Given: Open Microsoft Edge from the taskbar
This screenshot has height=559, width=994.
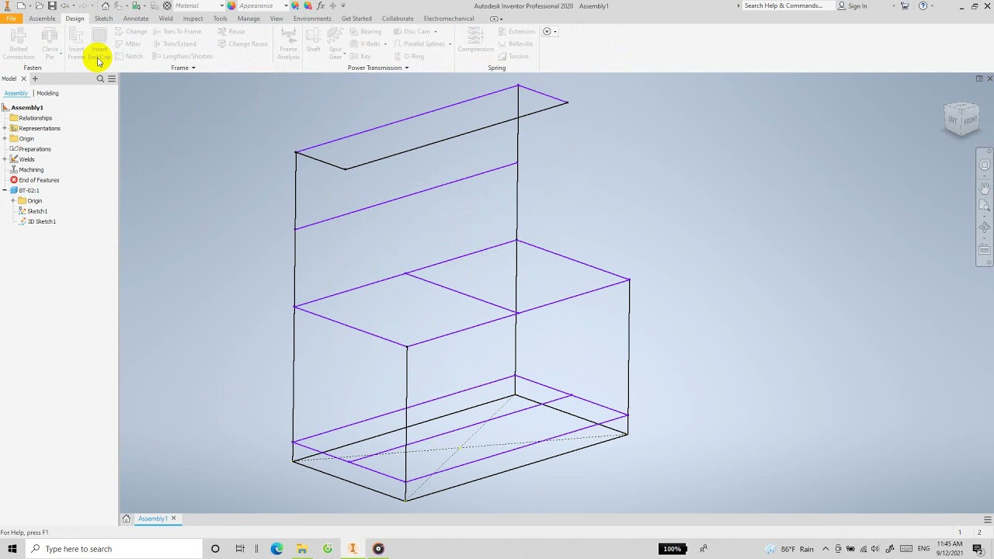Looking at the screenshot, I should 276,549.
